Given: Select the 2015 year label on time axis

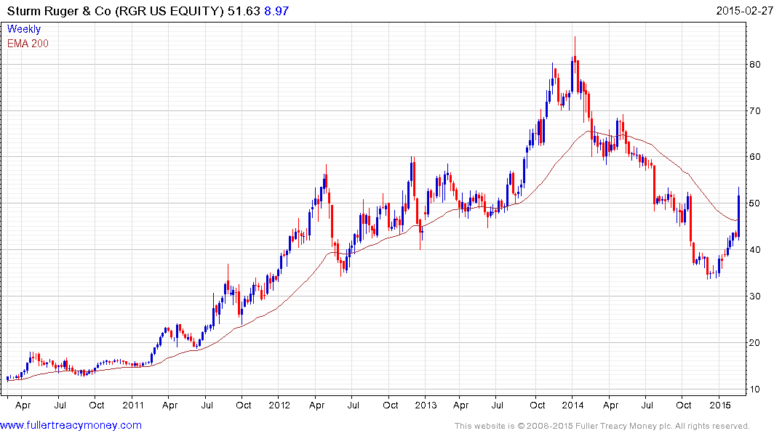Looking at the screenshot, I should point(719,405).
